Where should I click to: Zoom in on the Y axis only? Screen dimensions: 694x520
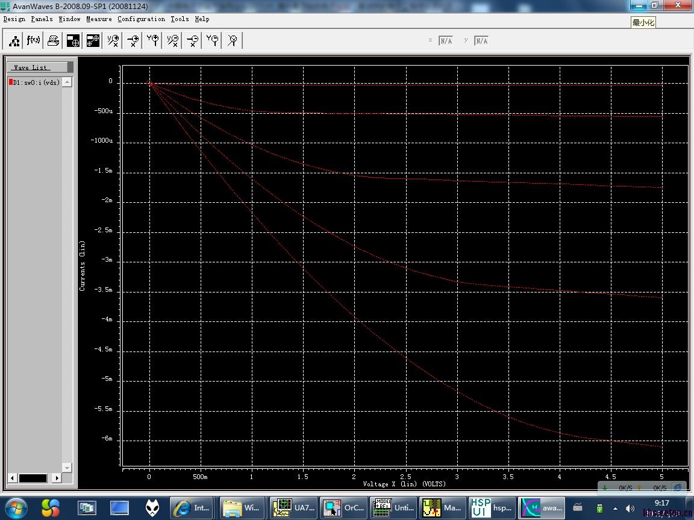point(152,41)
